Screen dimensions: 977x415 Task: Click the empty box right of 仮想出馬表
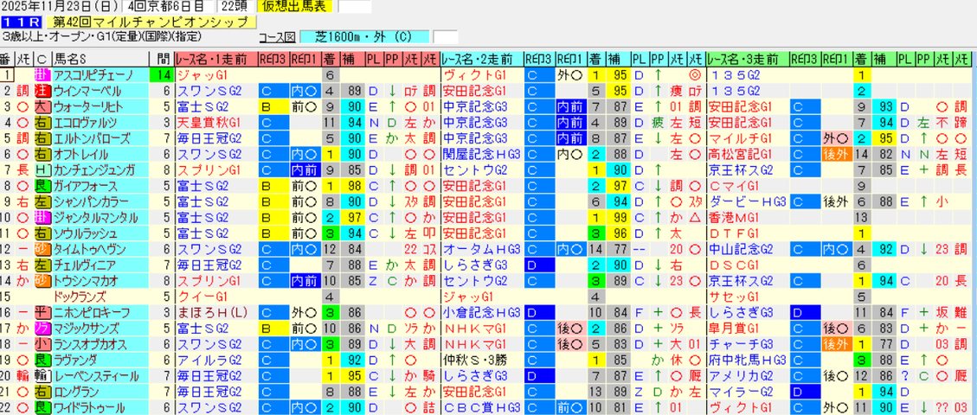[x=355, y=7]
